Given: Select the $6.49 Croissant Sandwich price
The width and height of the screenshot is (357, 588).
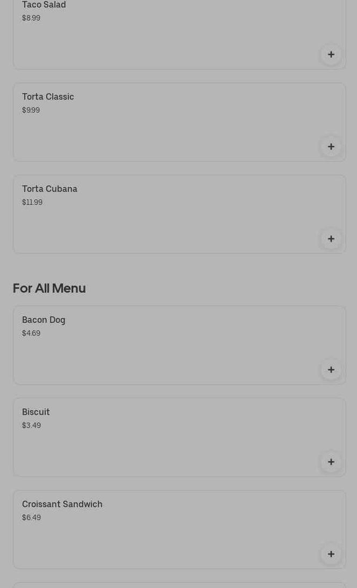Looking at the screenshot, I should 31,518.
